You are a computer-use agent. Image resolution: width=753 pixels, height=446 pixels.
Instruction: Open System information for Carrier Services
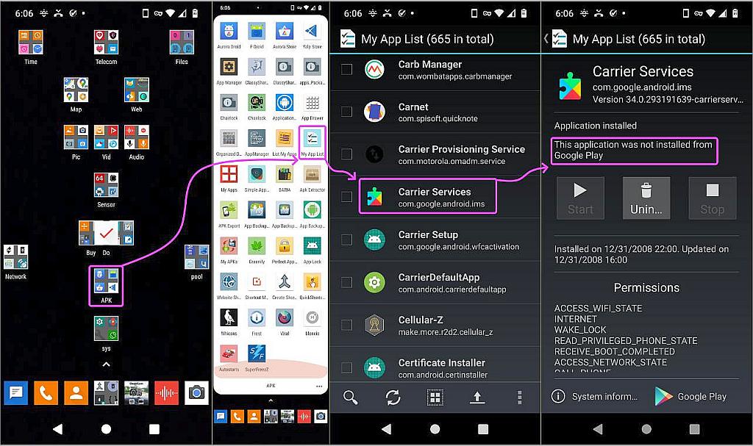(x=594, y=396)
